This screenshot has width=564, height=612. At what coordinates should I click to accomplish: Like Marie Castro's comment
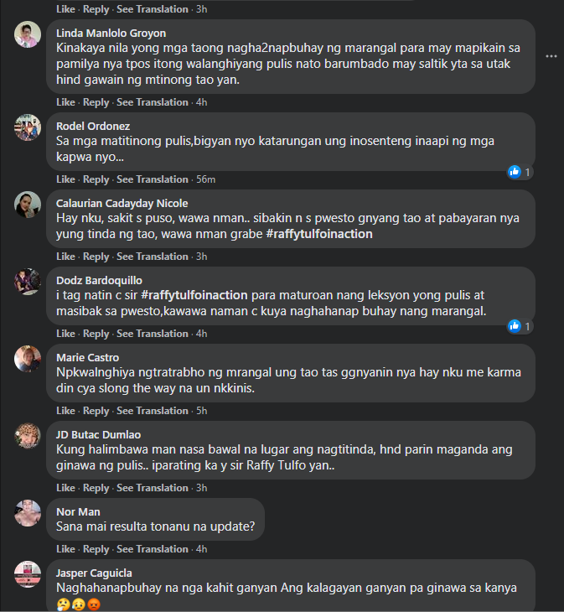pyautogui.click(x=65, y=411)
